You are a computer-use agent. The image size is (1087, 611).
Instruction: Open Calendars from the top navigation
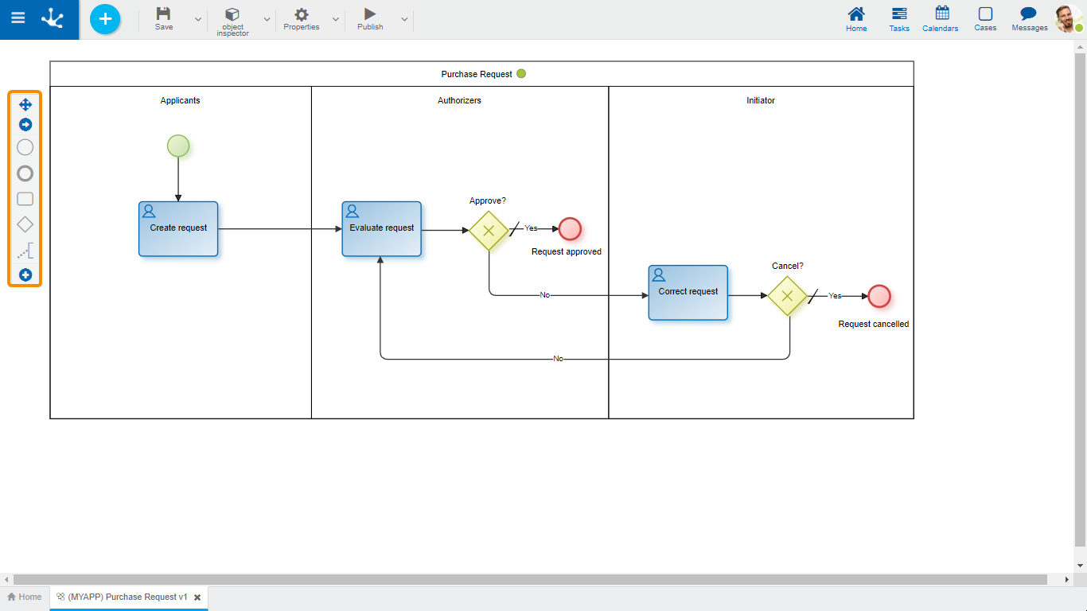[x=941, y=19]
